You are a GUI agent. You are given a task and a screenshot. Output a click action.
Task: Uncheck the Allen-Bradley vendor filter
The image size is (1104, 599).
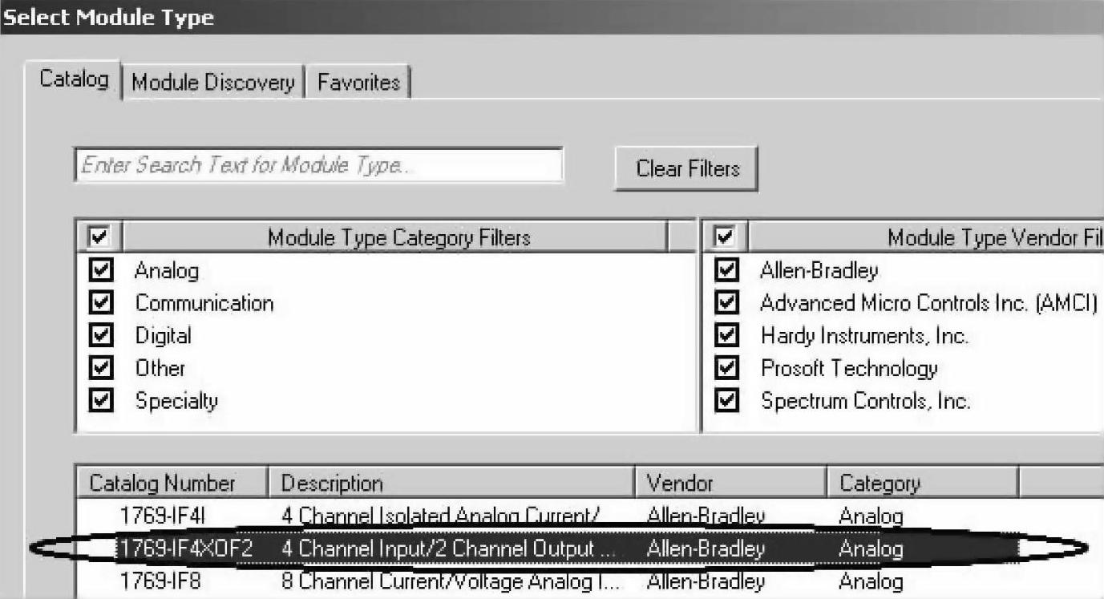point(726,270)
